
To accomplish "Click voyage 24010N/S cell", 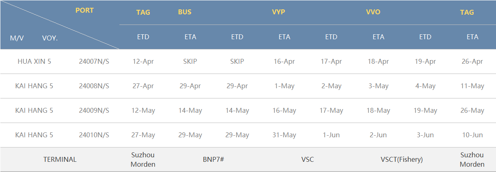I will pyautogui.click(x=94, y=135).
